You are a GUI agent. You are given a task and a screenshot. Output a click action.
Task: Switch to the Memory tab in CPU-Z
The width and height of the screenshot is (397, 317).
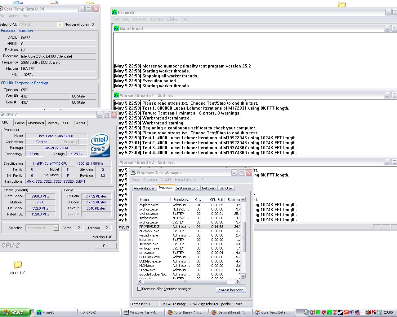(53, 123)
